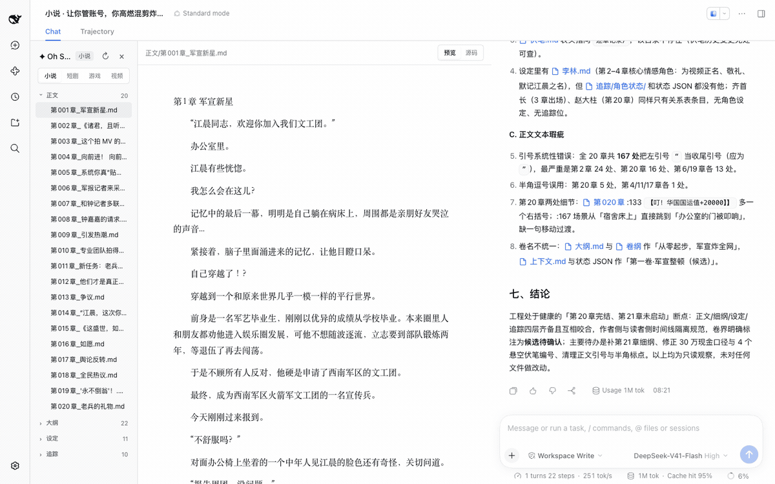Click the message input field
This screenshot has width=775, height=484.
630,429
